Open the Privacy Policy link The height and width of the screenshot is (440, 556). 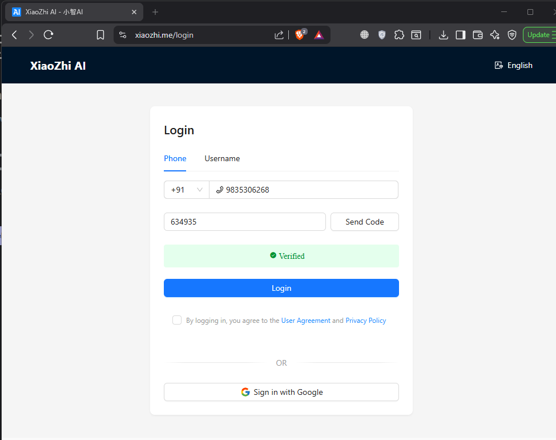(x=365, y=321)
